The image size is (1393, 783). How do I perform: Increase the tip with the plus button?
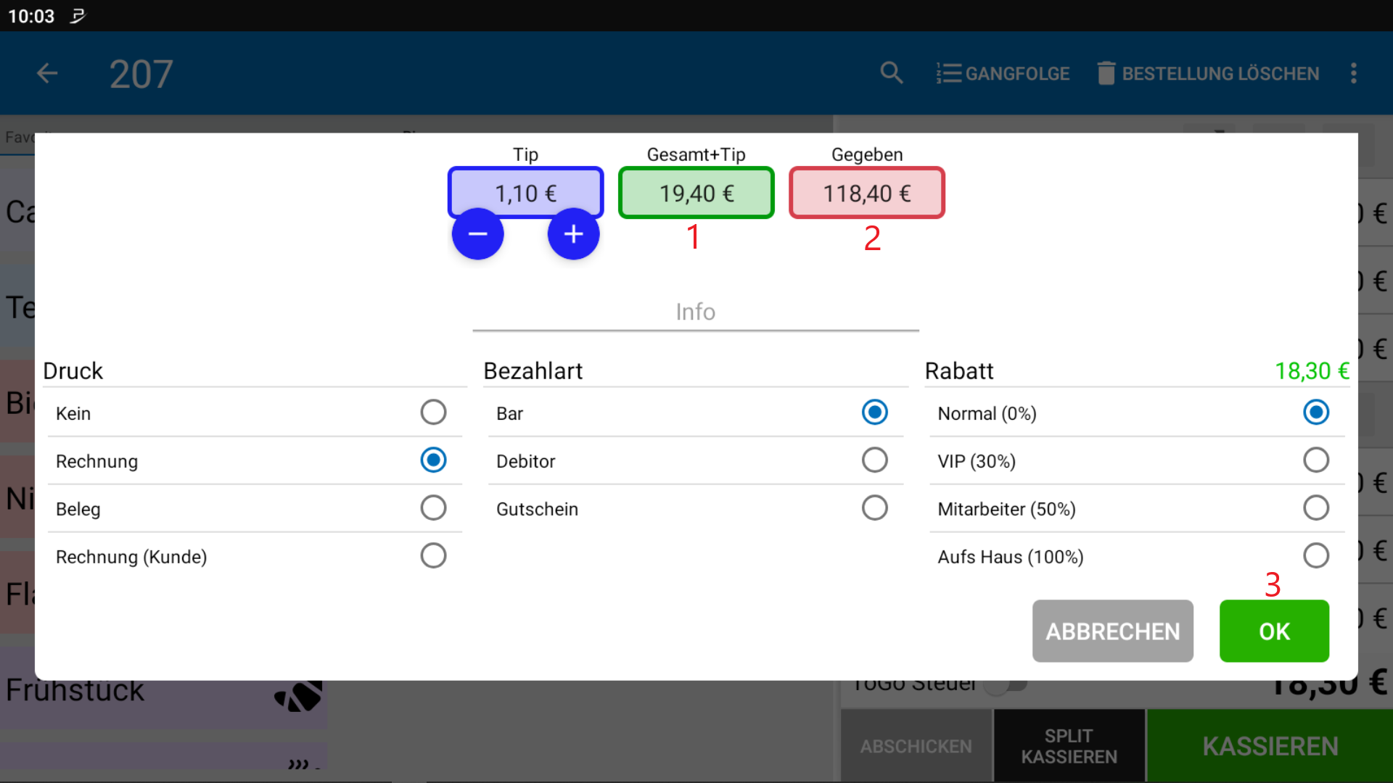[x=573, y=233]
